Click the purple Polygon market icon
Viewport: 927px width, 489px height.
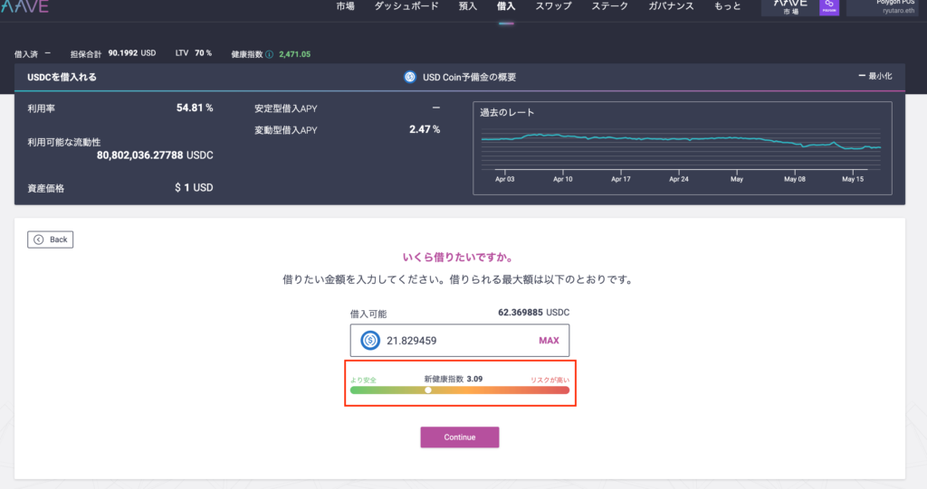pos(829,7)
